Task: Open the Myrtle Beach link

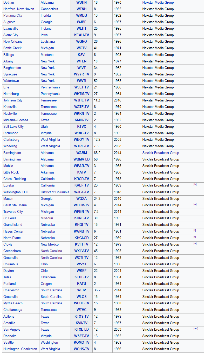Action: [13, 303]
